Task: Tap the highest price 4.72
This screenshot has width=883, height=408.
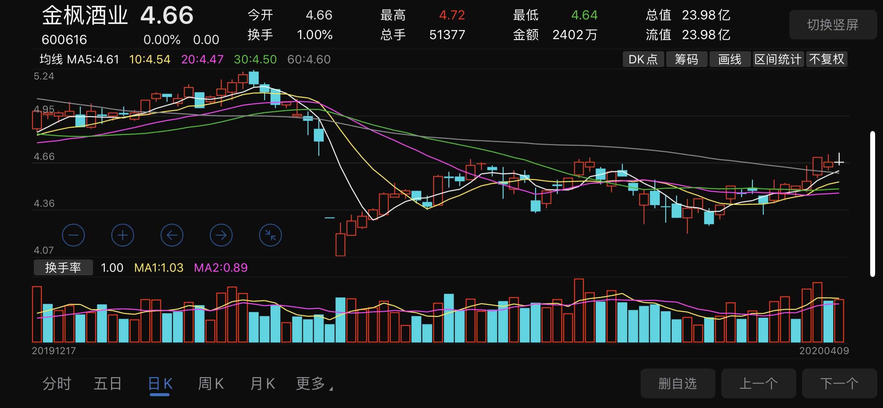Action: coord(452,15)
